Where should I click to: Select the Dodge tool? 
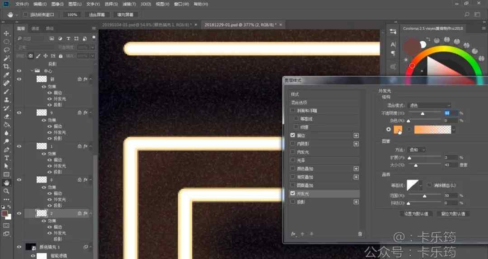[6, 141]
